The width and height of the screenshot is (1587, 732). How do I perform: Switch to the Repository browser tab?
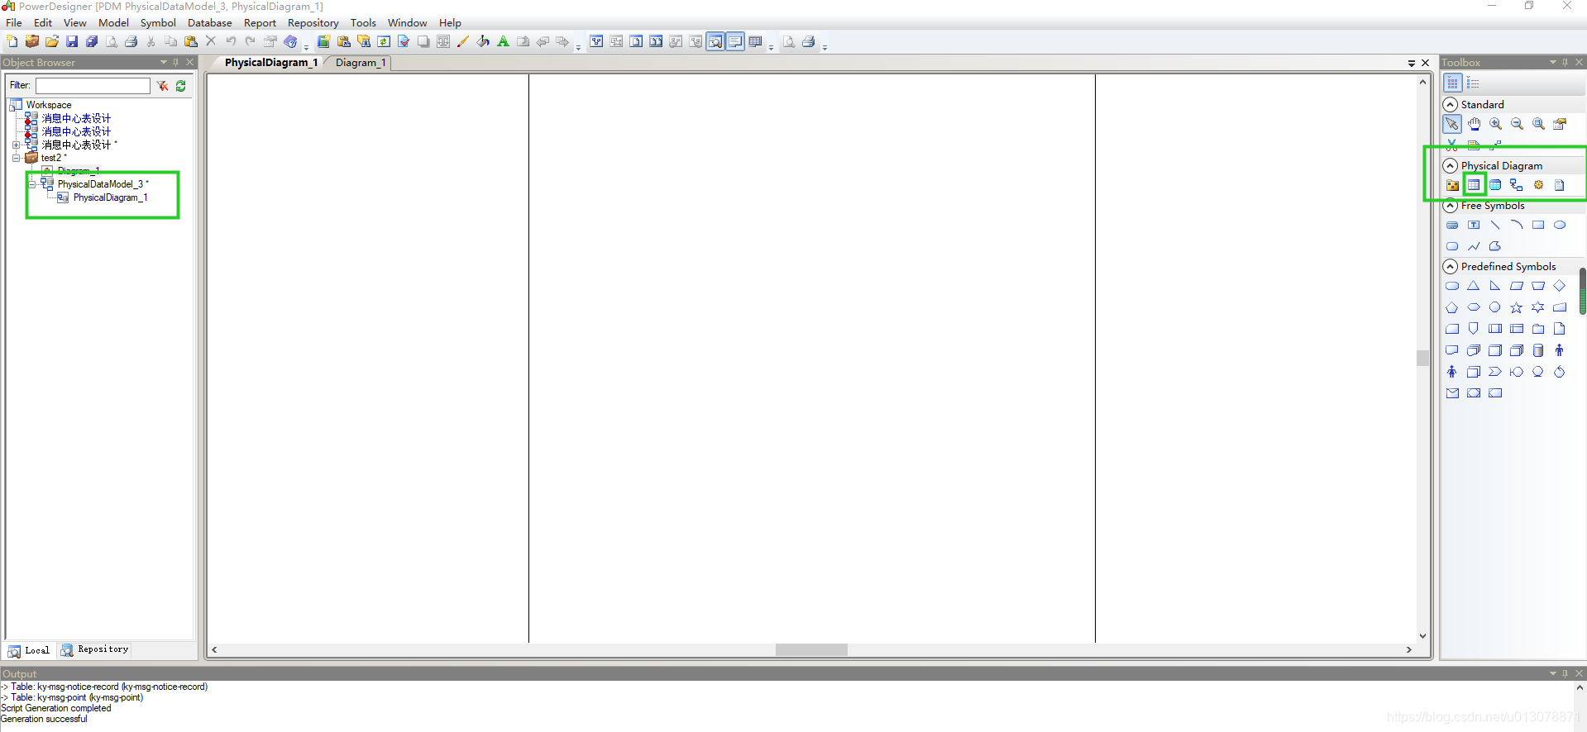(x=94, y=649)
